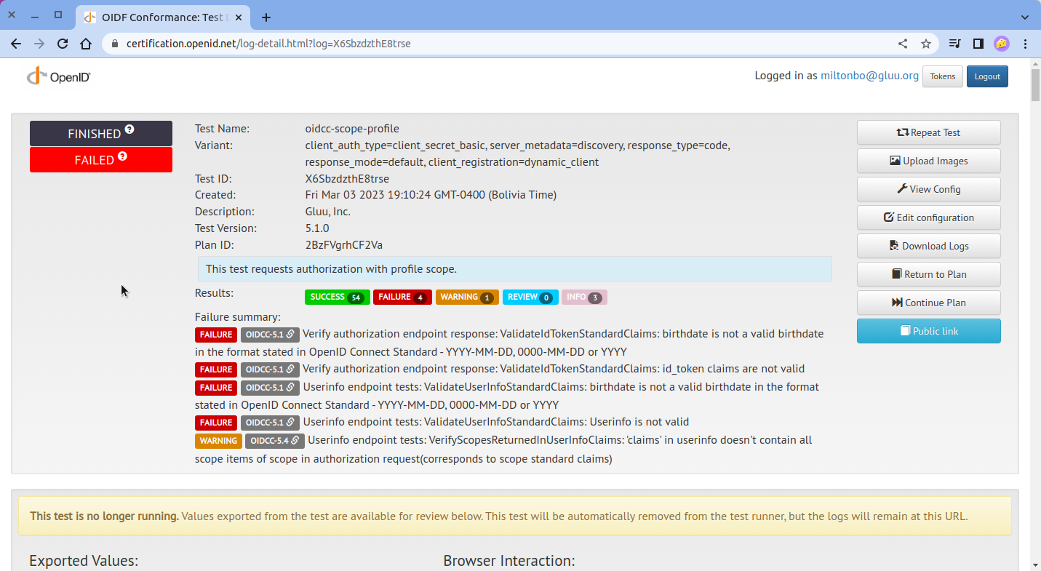Click the profile scope test description banner
Screen dimensions: 1041x571
click(515, 269)
